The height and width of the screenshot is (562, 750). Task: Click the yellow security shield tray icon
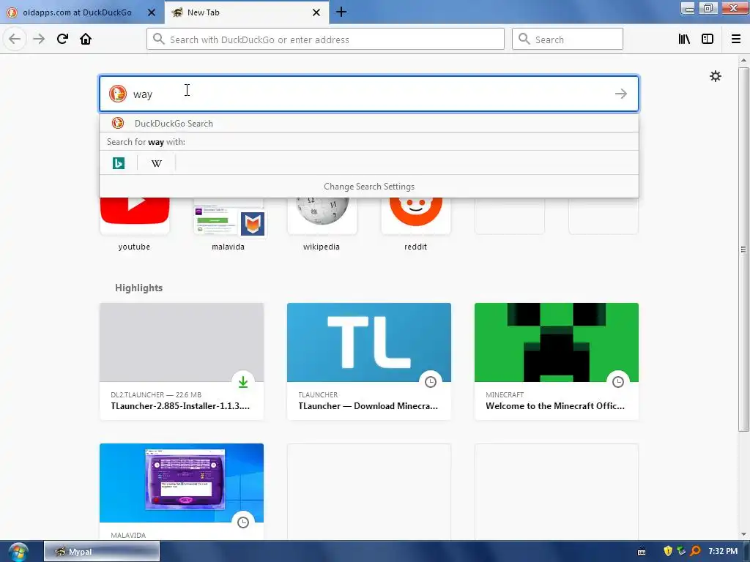pos(668,551)
